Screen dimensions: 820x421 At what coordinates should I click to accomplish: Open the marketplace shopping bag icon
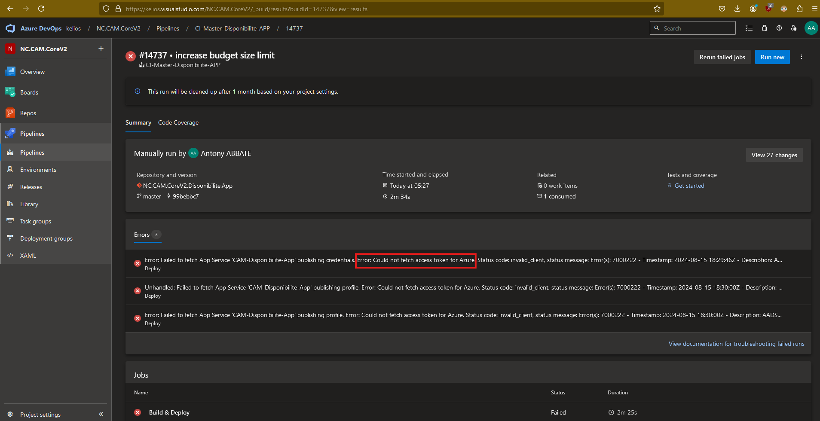coord(764,28)
